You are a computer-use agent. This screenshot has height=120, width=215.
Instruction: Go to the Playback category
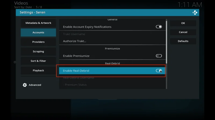point(38,70)
